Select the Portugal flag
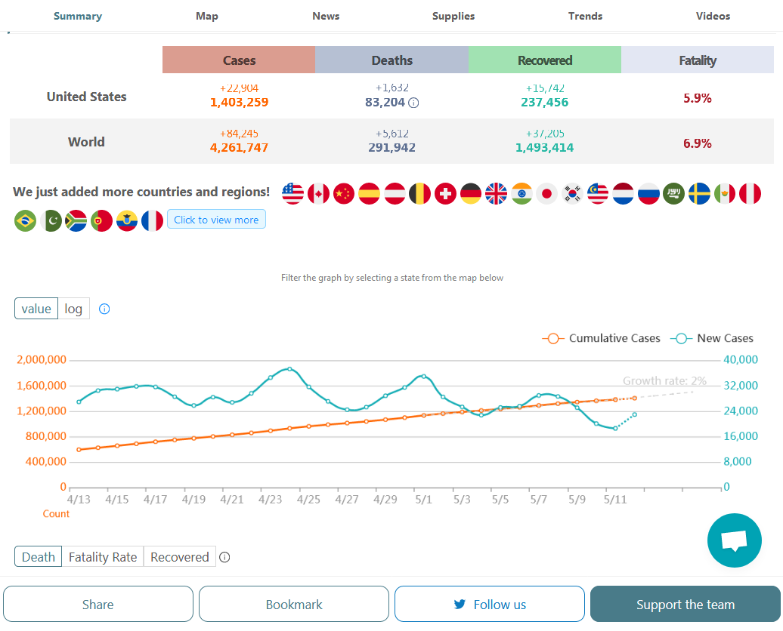This screenshot has height=631, width=783. click(x=101, y=221)
